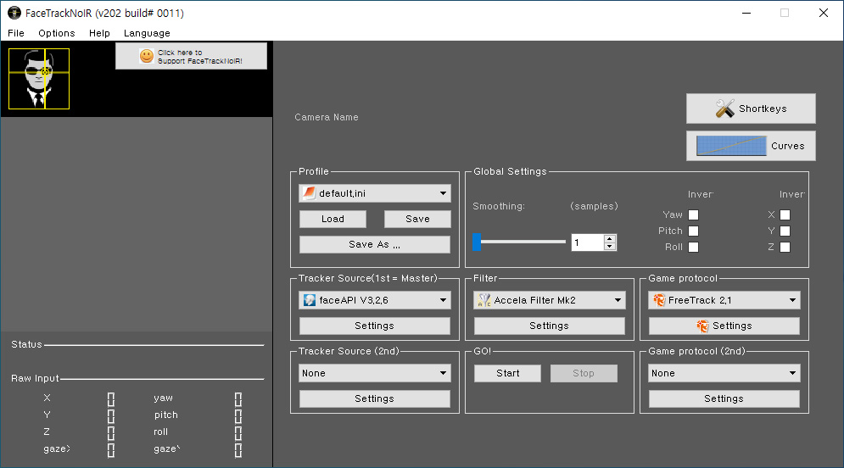Image resolution: width=844 pixels, height=468 pixels.
Task: Click the Accela Filter Mk2 icon
Action: point(483,300)
